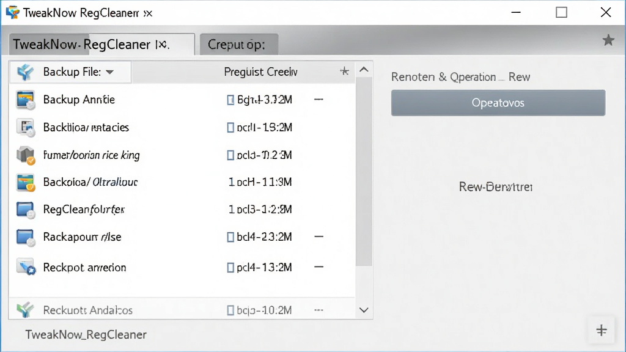
Task: Click the Backup Anntie row icon
Action: (26, 100)
